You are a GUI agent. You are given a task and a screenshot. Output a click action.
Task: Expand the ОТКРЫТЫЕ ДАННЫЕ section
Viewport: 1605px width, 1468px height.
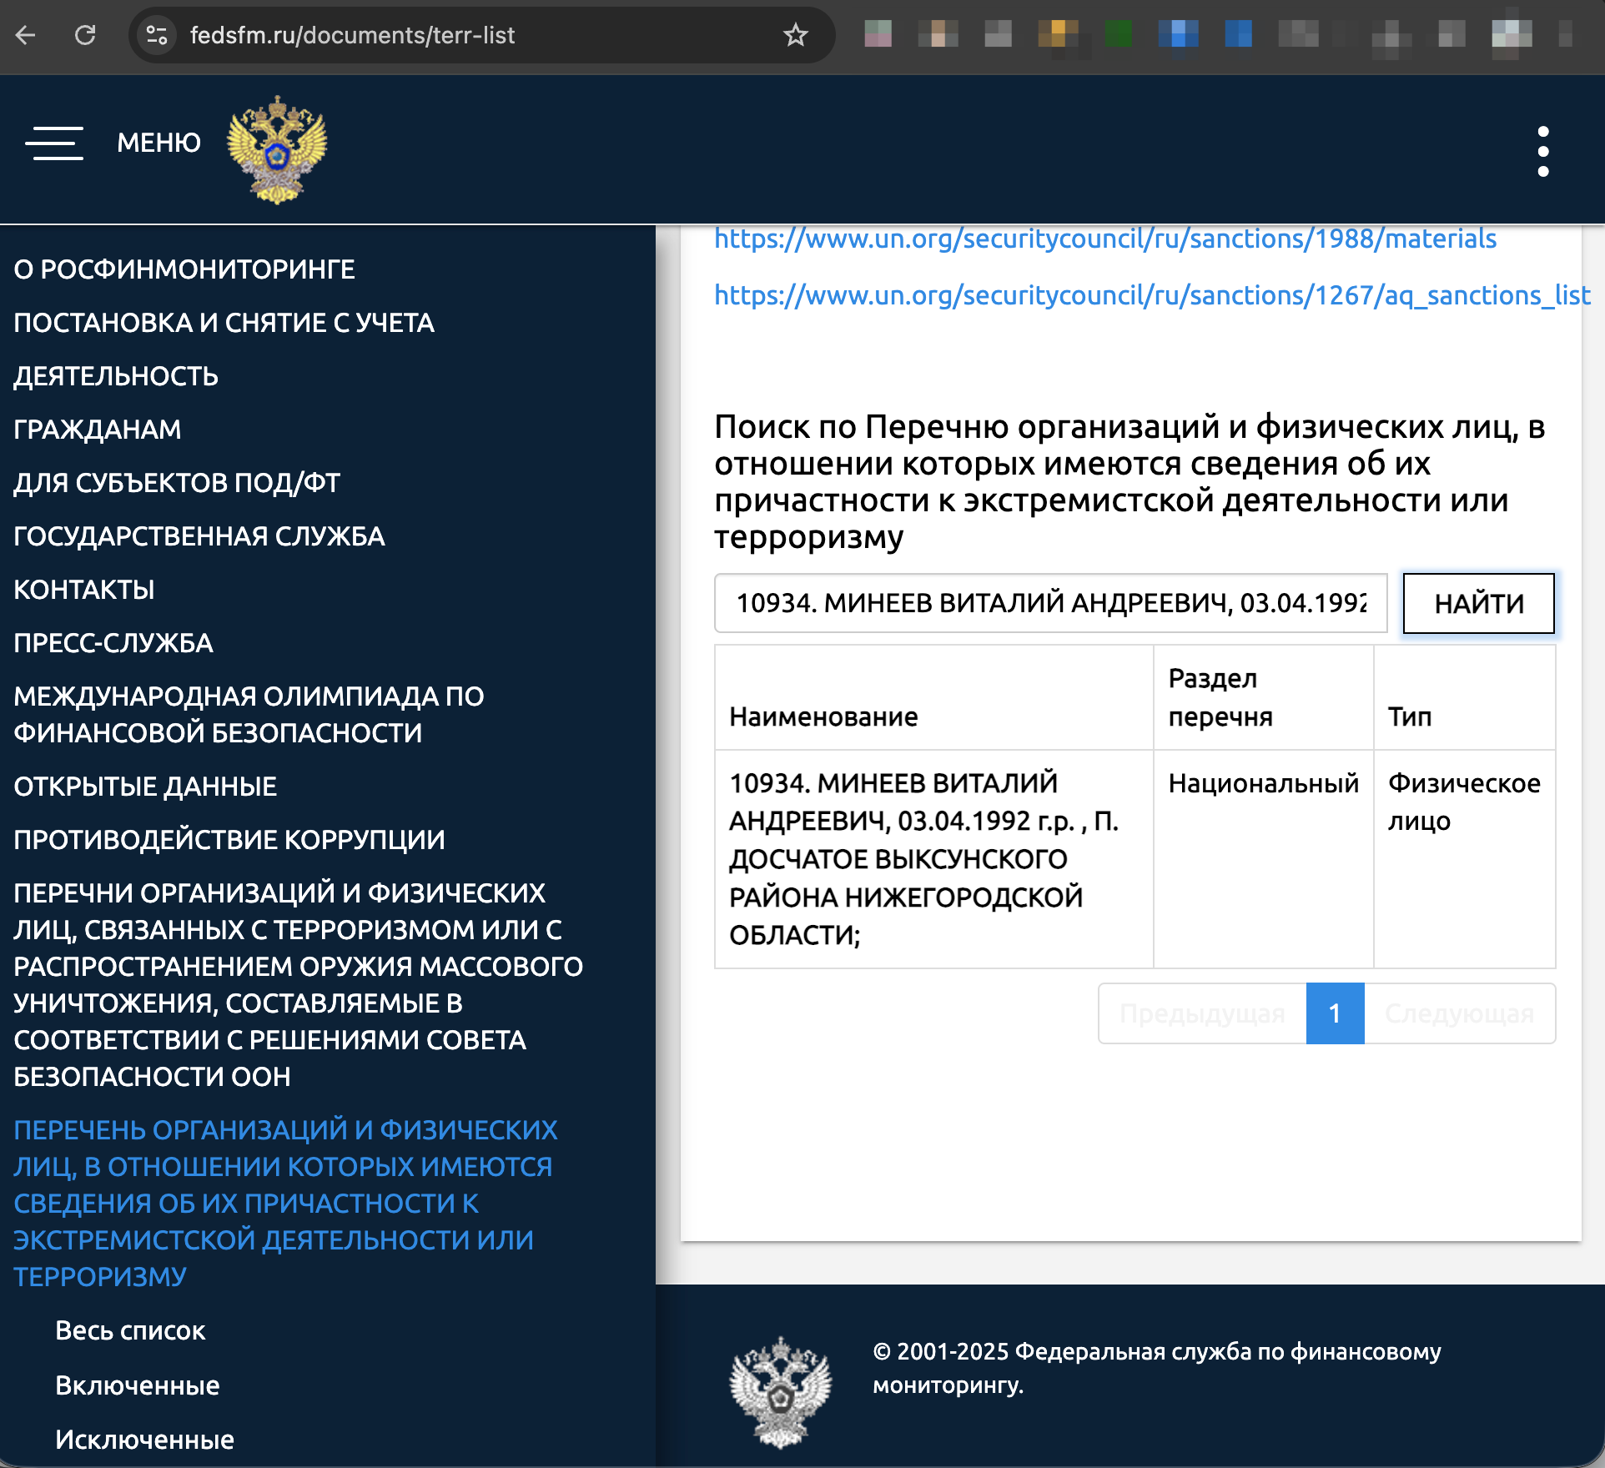point(143,787)
